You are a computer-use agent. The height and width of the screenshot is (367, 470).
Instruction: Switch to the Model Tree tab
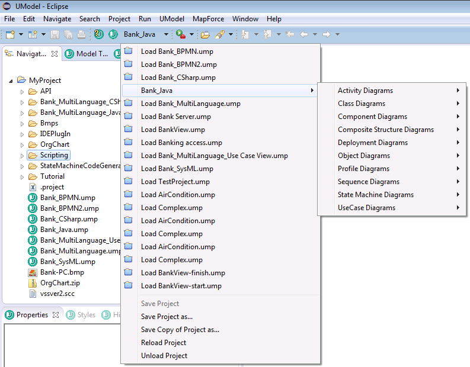[88, 53]
